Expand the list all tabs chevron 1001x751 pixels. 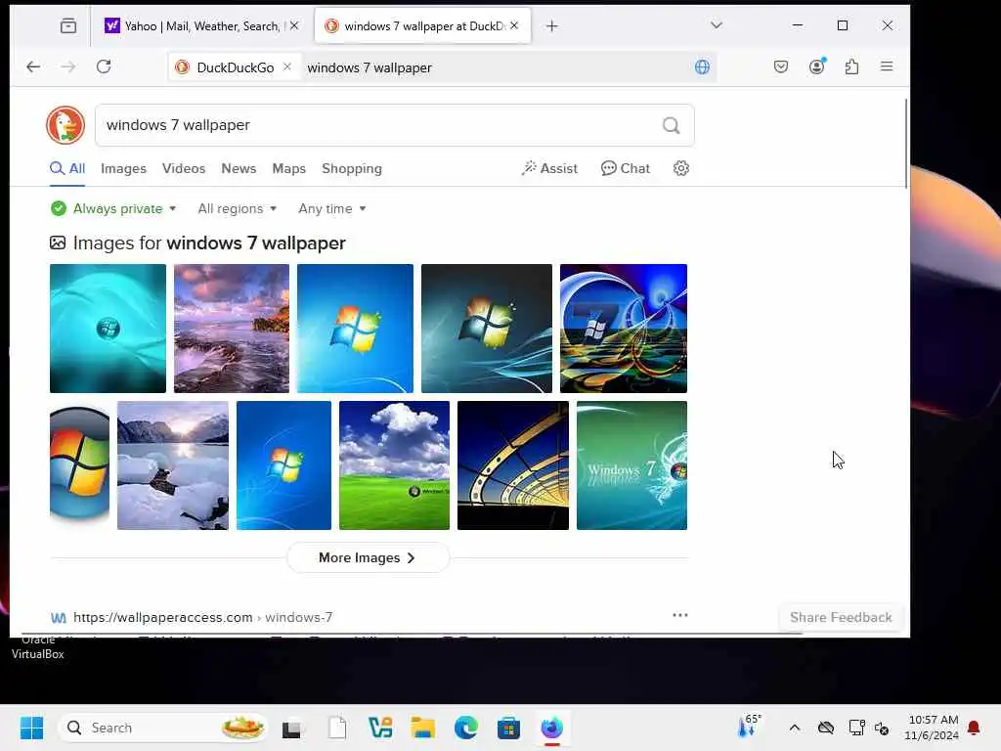(717, 25)
